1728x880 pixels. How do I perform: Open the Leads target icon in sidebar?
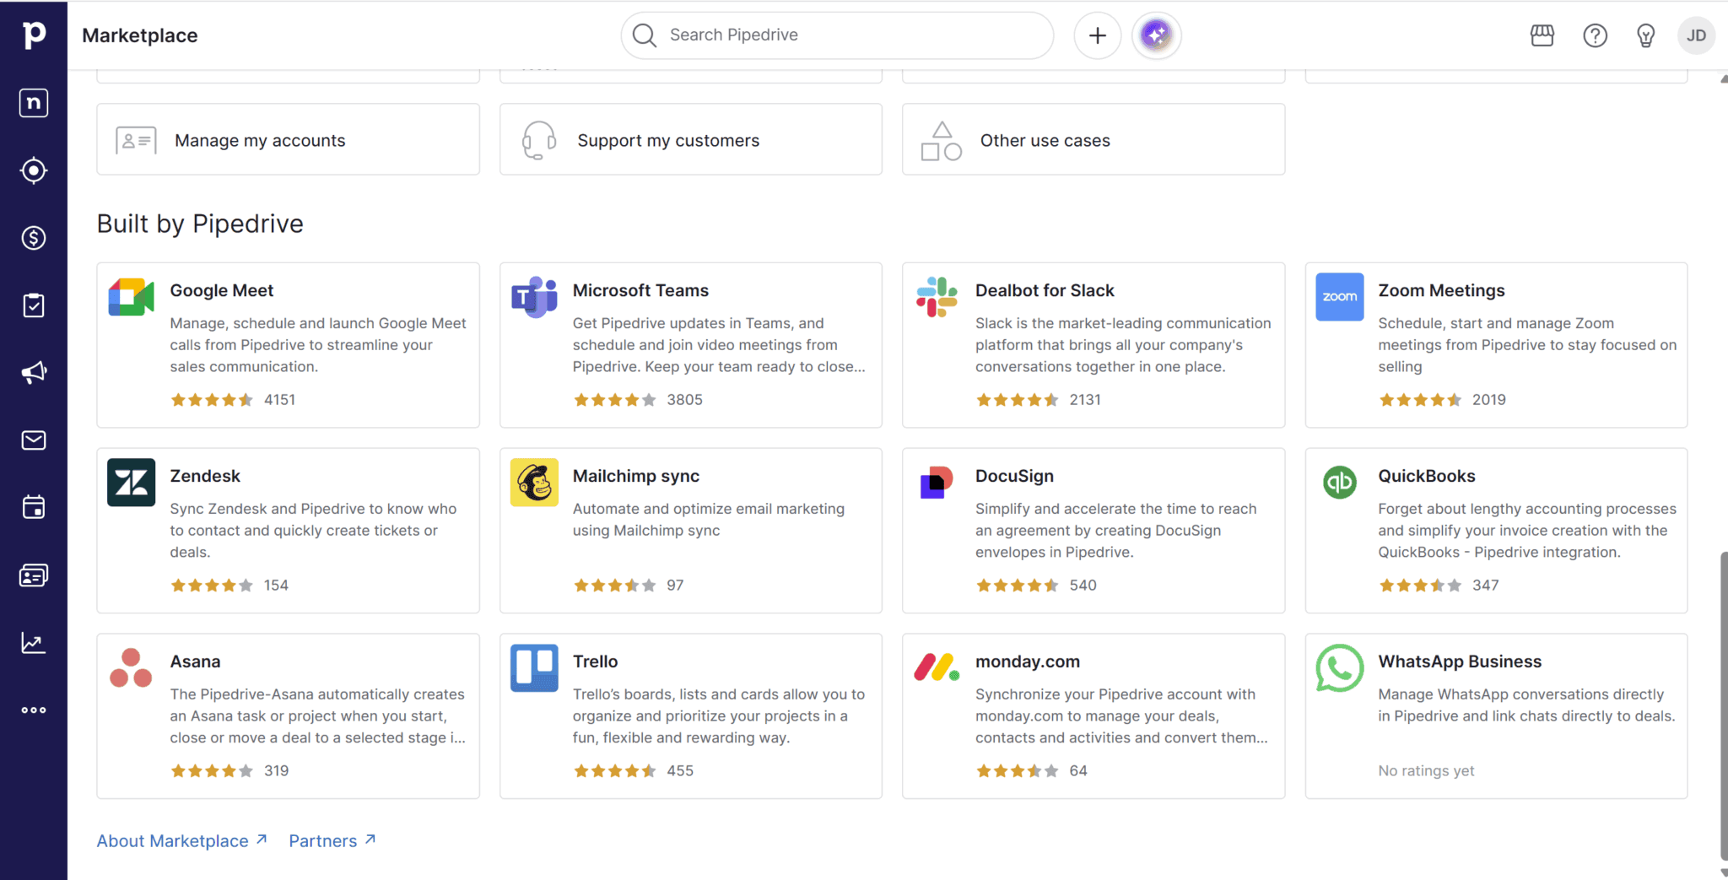coord(34,170)
